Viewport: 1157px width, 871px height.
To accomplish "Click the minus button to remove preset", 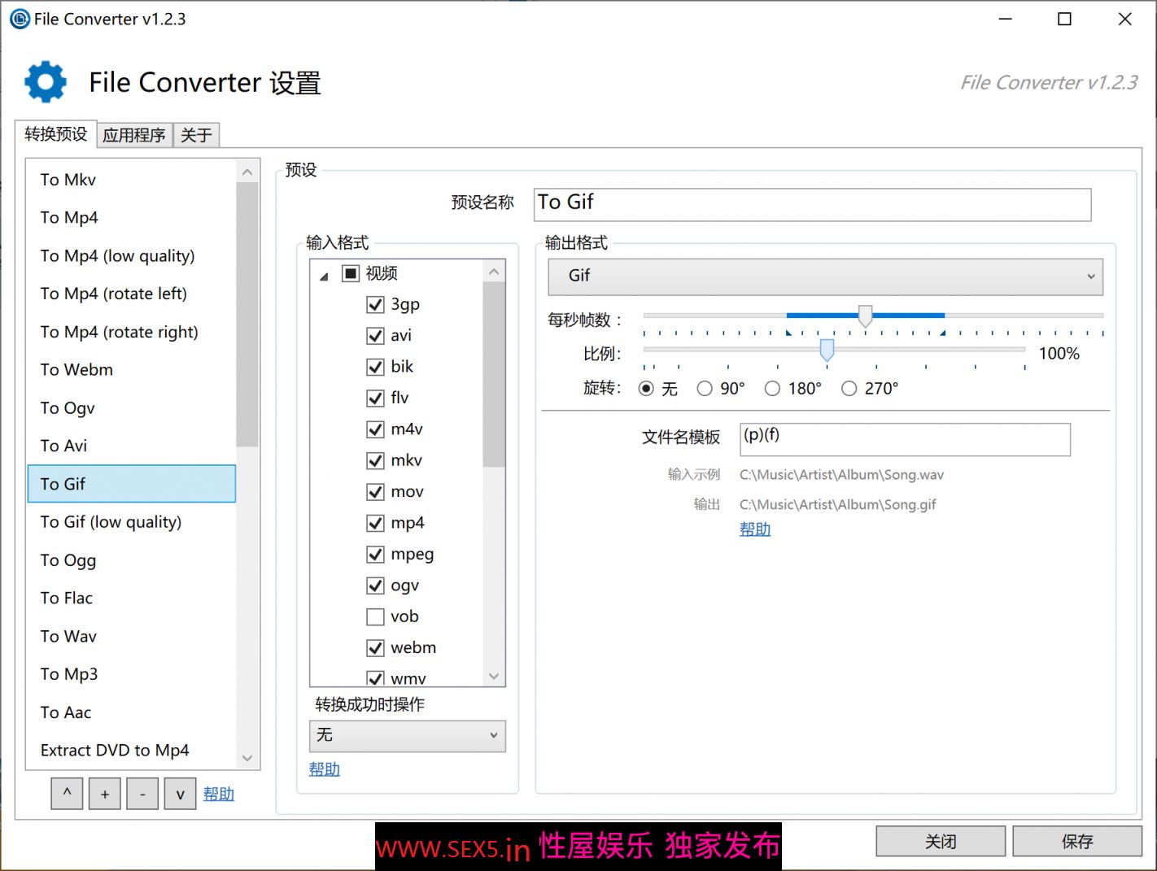I will tap(142, 794).
